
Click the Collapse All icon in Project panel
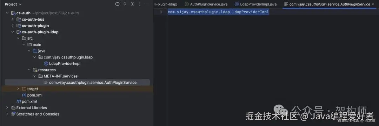pyautogui.click(x=132, y=4)
